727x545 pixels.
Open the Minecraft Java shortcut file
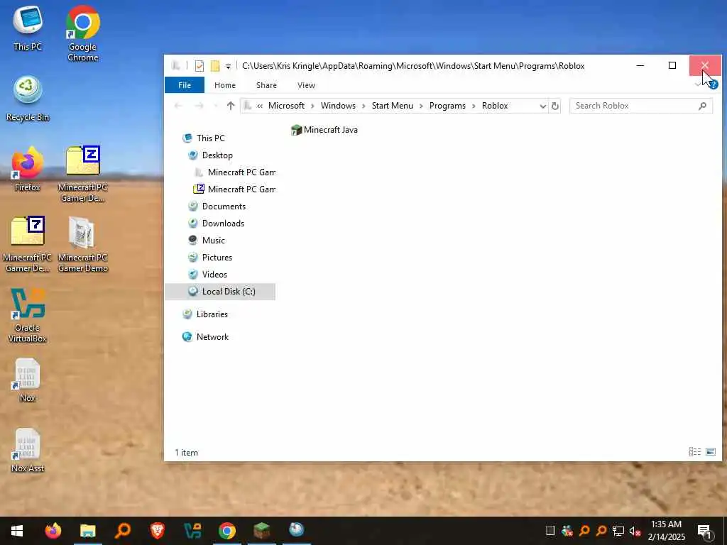coord(324,131)
